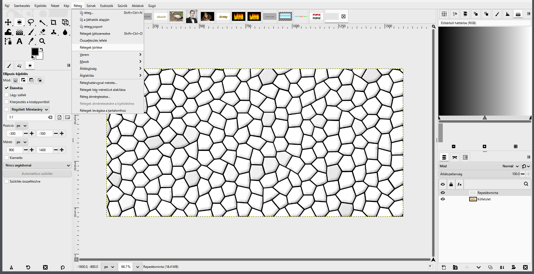Image resolution: width=534 pixels, height=274 pixels.
Task: Click the reset tool options icon
Action: (63, 267)
